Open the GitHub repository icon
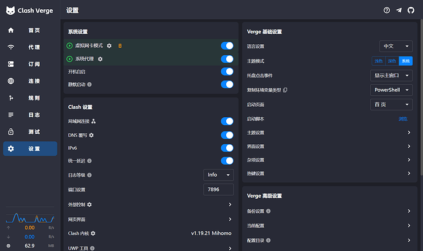423x251 pixels. 411,10
